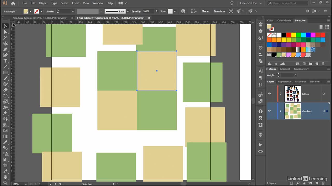
Task: Switch to the Gradient tab
Action: (x=285, y=69)
